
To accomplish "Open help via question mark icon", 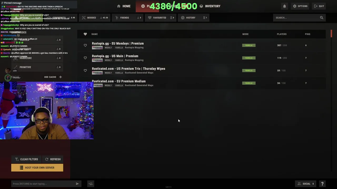I will coord(322,184).
